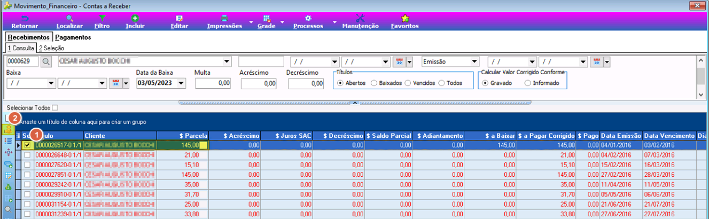Click magnifier icon beside client code 0000629
Viewport: 709px width, 219px height.
pyautogui.click(x=46, y=61)
